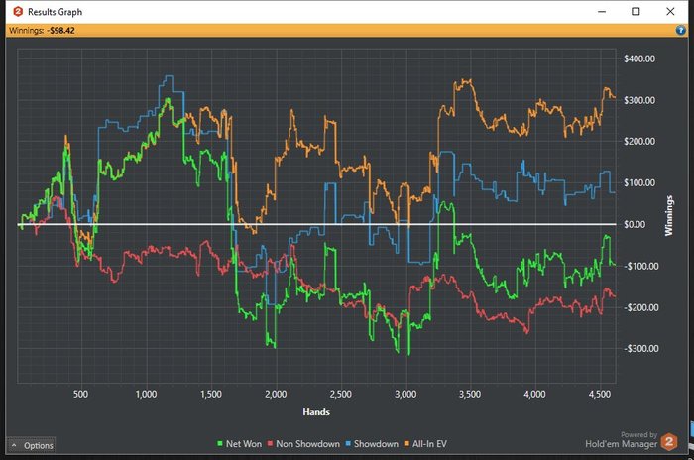Screen dimensions: 694x460
Task: Click the 2,000 hands axis label
Action: pos(276,394)
